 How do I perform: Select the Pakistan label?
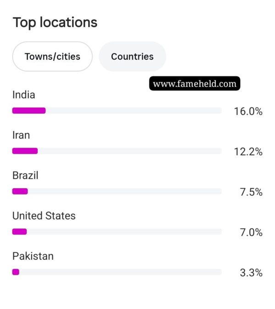(33, 256)
